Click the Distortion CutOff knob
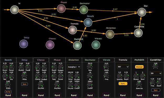164x98 pixels. (77, 85)
